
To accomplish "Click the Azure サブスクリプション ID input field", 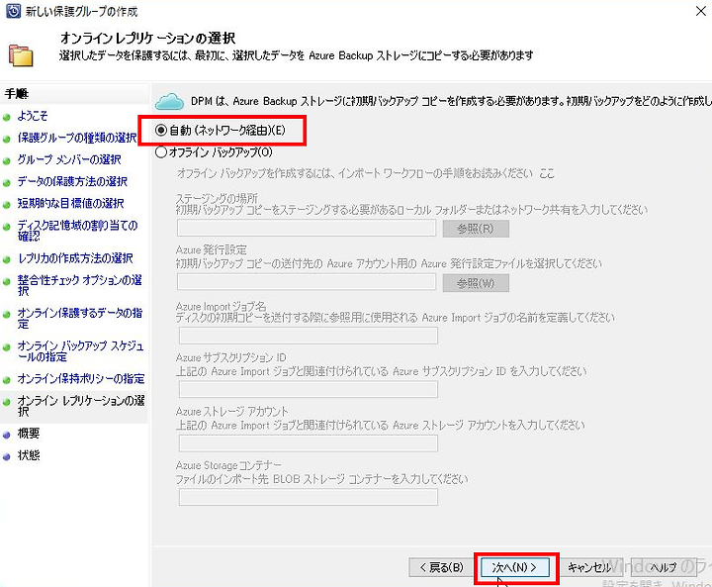I will click(x=309, y=389).
